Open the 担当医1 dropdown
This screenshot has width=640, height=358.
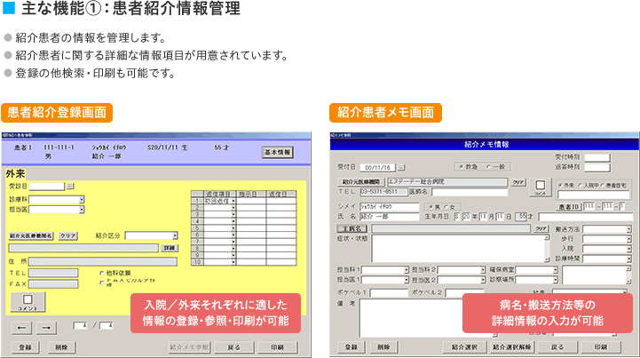[x=407, y=280]
